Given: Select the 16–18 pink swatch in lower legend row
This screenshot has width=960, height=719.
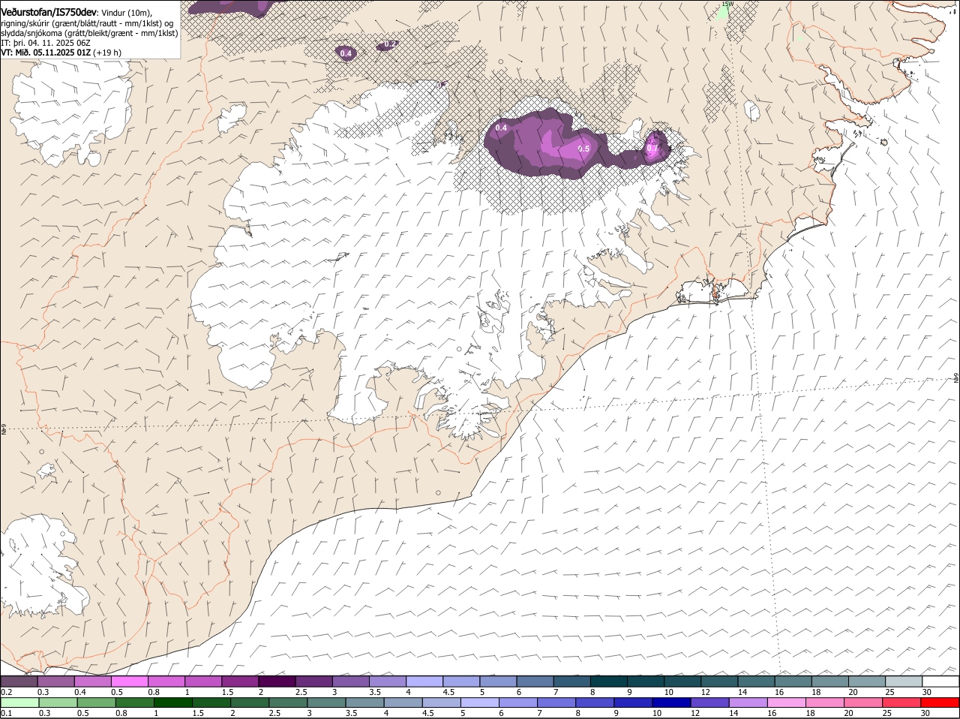Looking at the screenshot, I should pos(785,702).
